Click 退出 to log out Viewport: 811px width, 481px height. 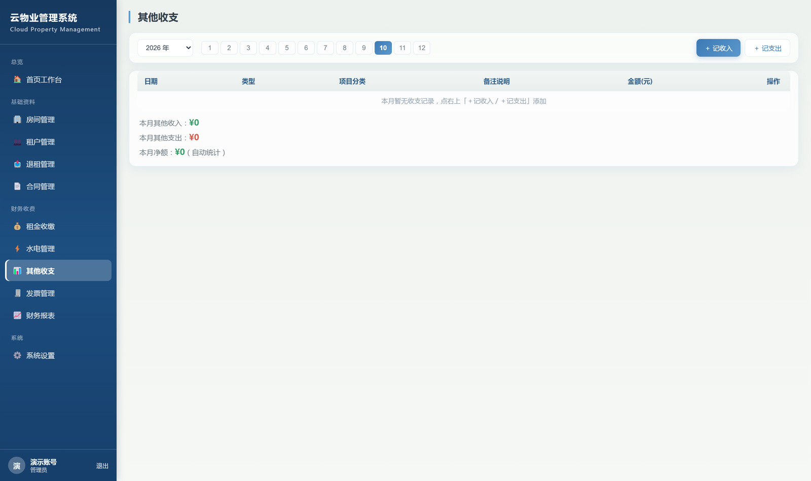coord(102,466)
